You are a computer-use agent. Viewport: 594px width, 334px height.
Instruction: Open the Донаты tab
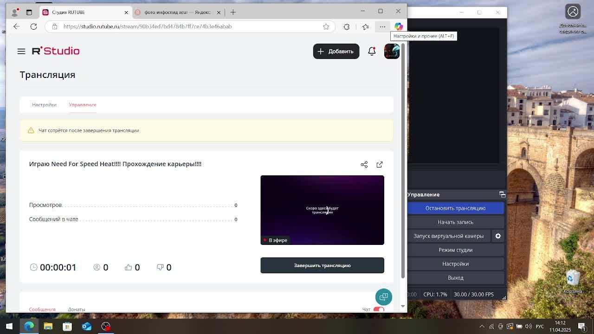click(77, 309)
